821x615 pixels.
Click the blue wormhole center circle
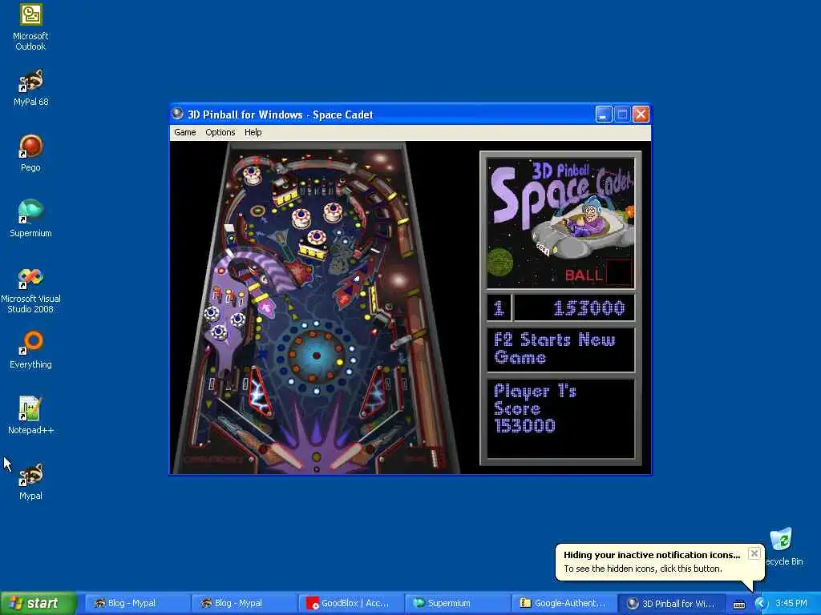tap(316, 356)
